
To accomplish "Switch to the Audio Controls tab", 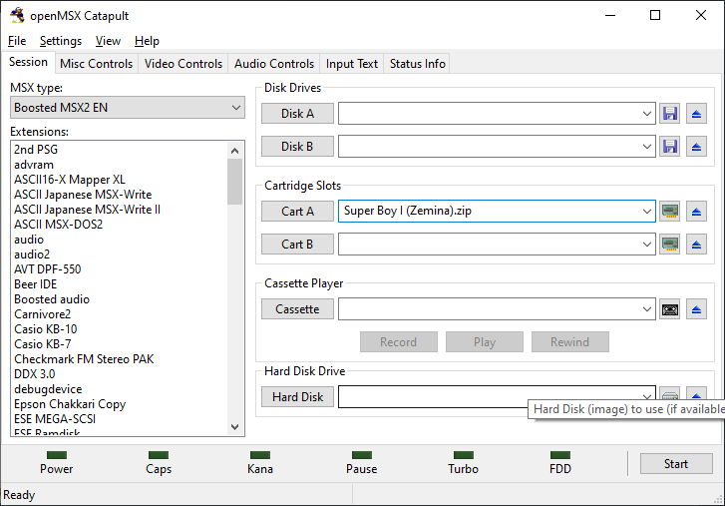I will pyautogui.click(x=274, y=64).
